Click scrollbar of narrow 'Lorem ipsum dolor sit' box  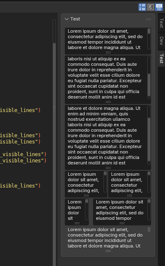87,209
